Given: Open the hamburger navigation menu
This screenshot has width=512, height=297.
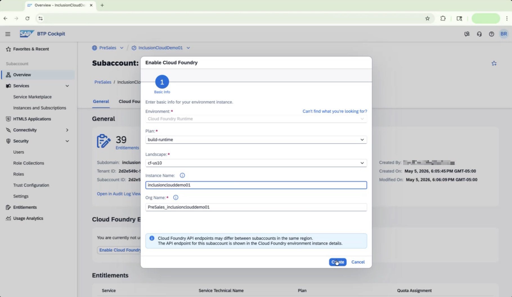Looking at the screenshot, I should click(8, 34).
